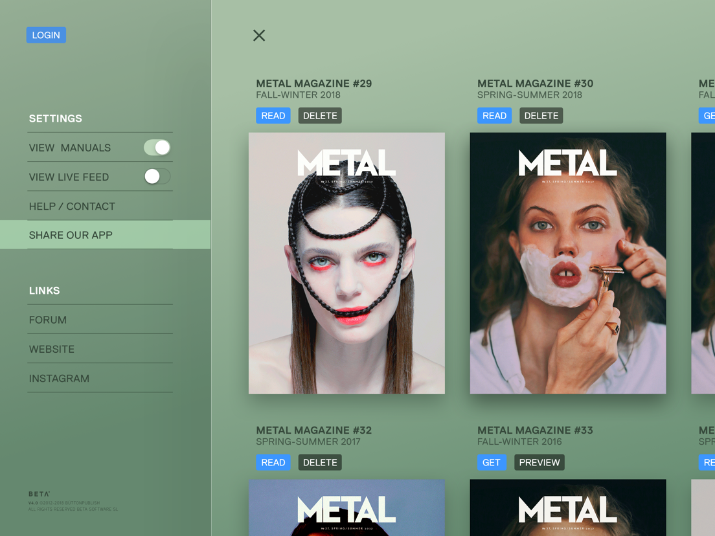The height and width of the screenshot is (536, 715).
Task: Disable the View Manuals toggle
Action: pos(157,148)
